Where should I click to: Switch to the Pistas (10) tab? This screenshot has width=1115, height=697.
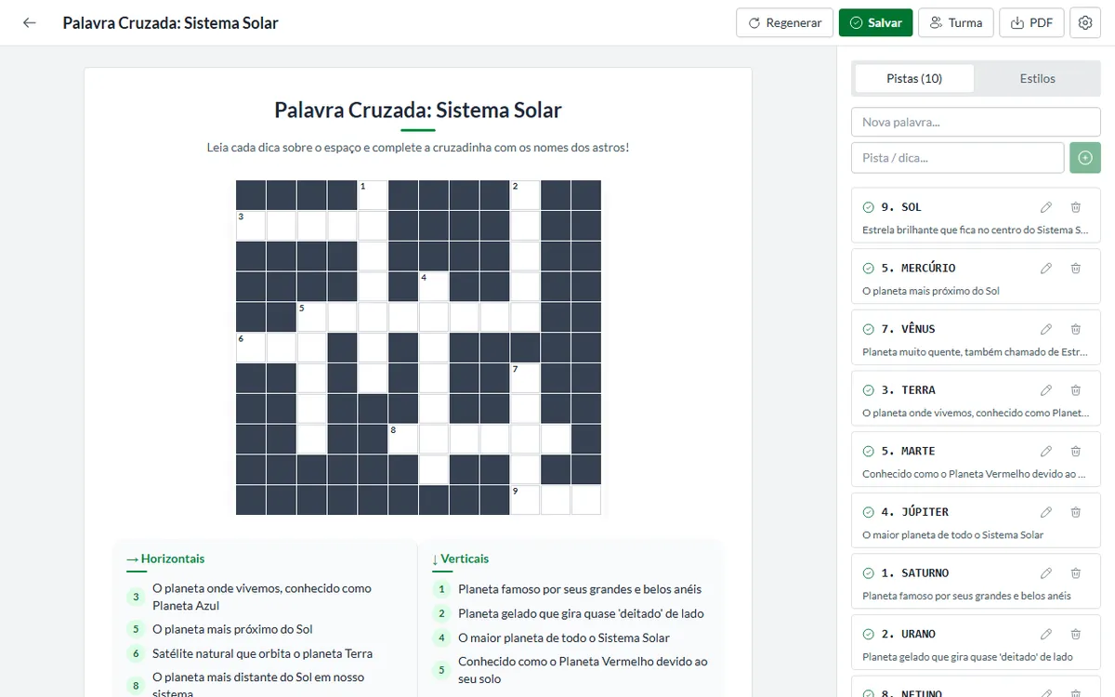click(x=914, y=79)
